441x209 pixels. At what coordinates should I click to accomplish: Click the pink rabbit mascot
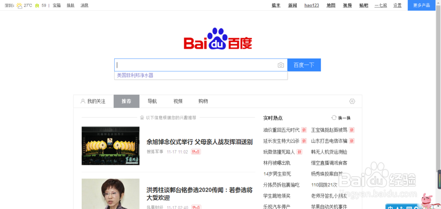(428, 199)
